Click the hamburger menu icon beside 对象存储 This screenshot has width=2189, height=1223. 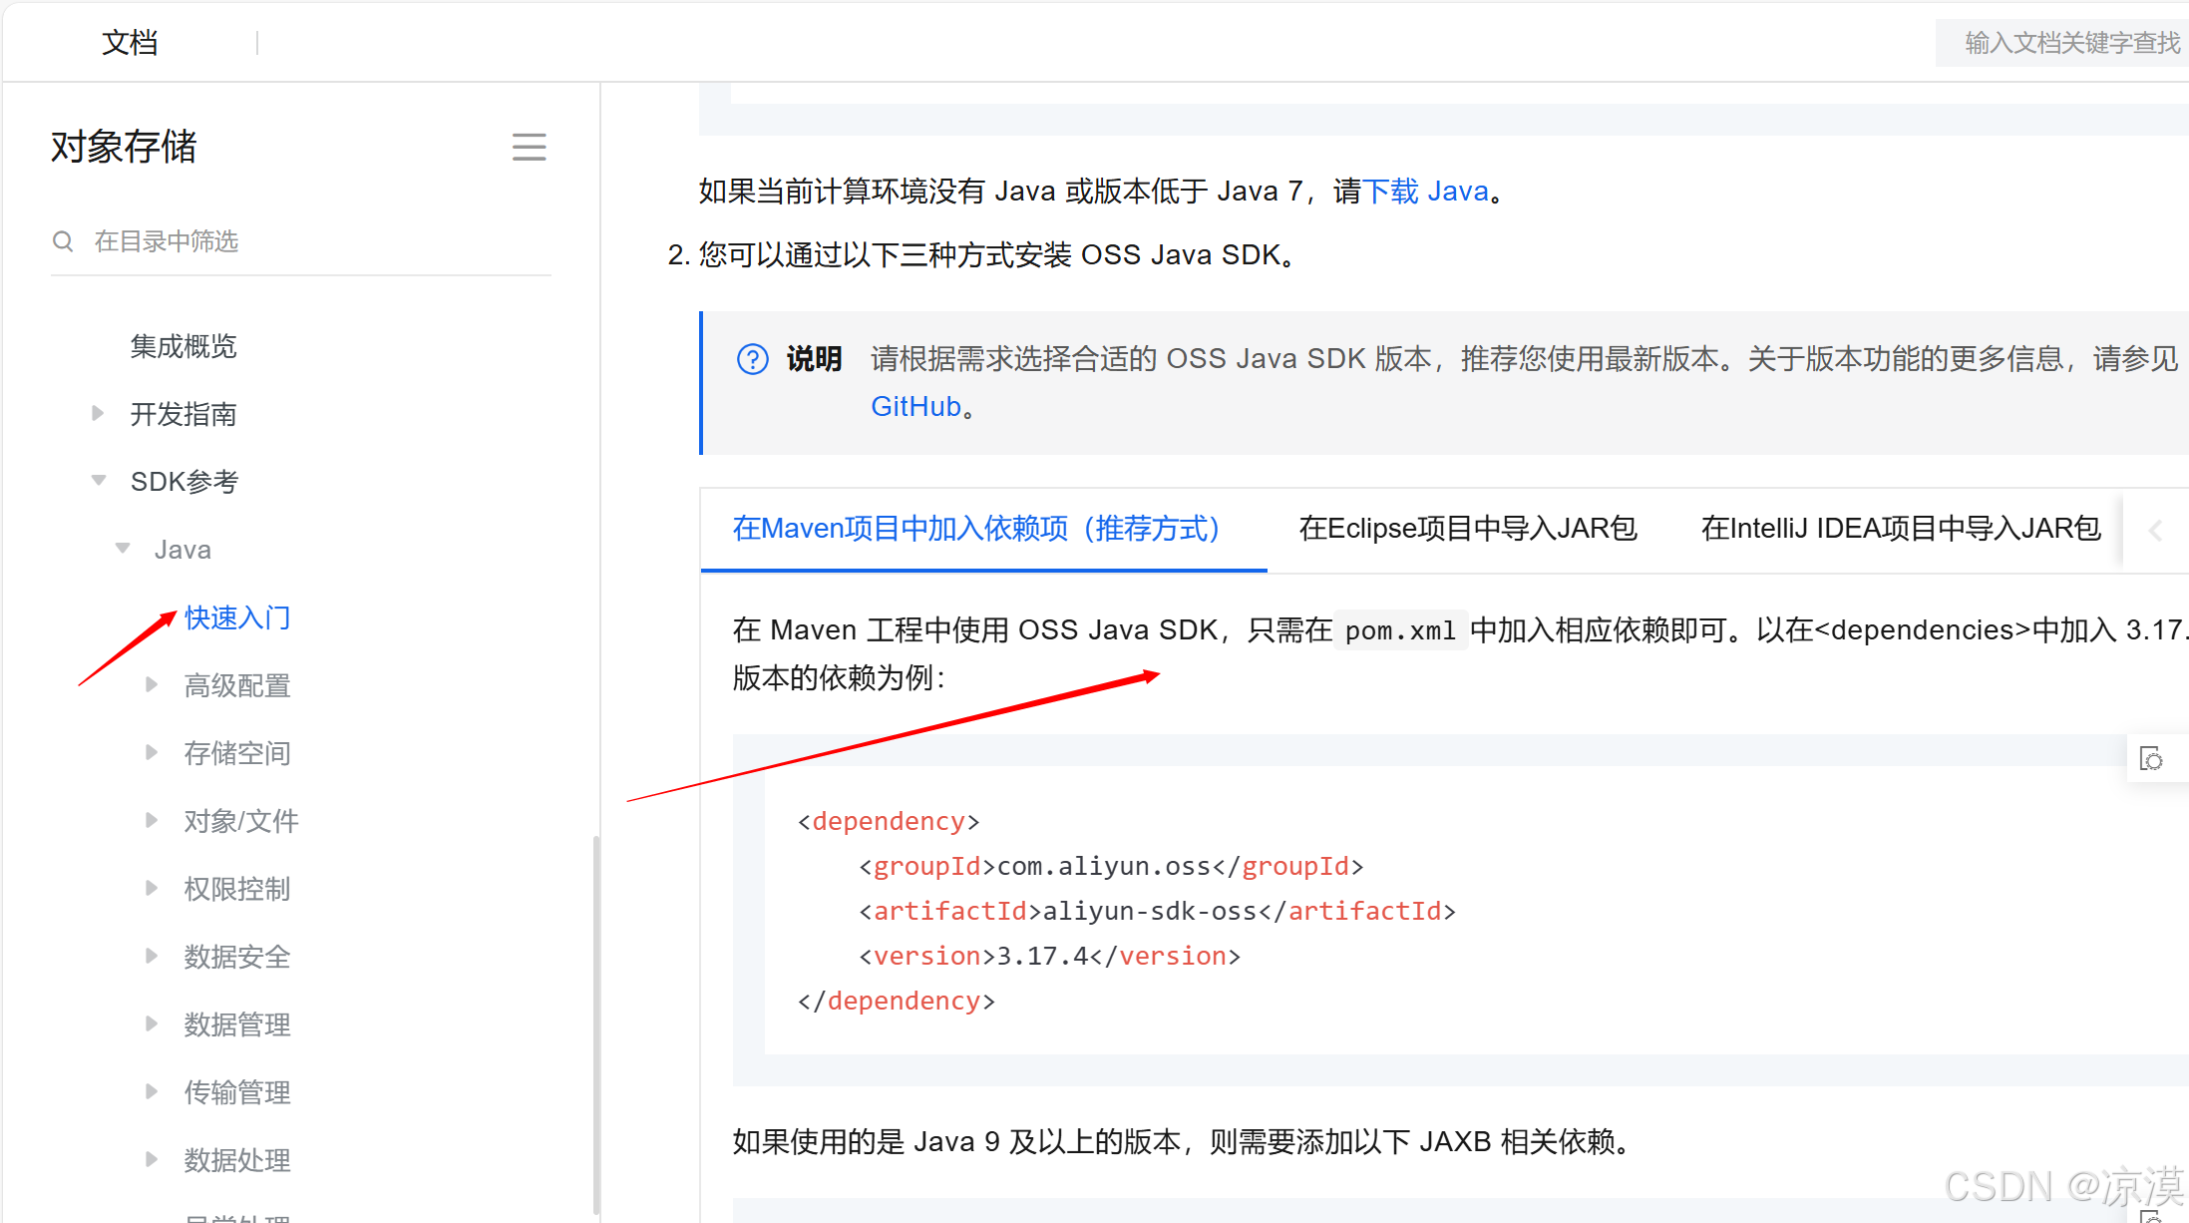click(x=529, y=147)
